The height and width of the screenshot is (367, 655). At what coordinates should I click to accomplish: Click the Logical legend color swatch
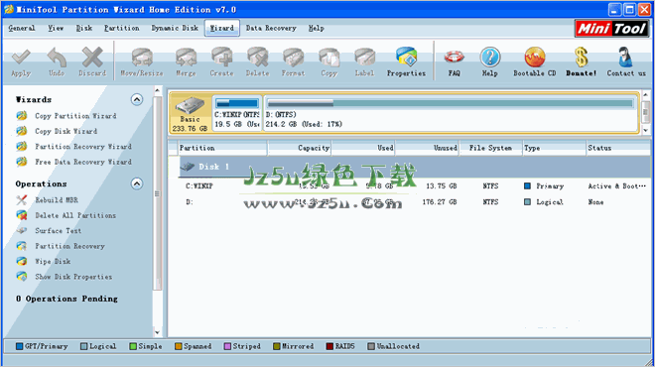click(84, 346)
